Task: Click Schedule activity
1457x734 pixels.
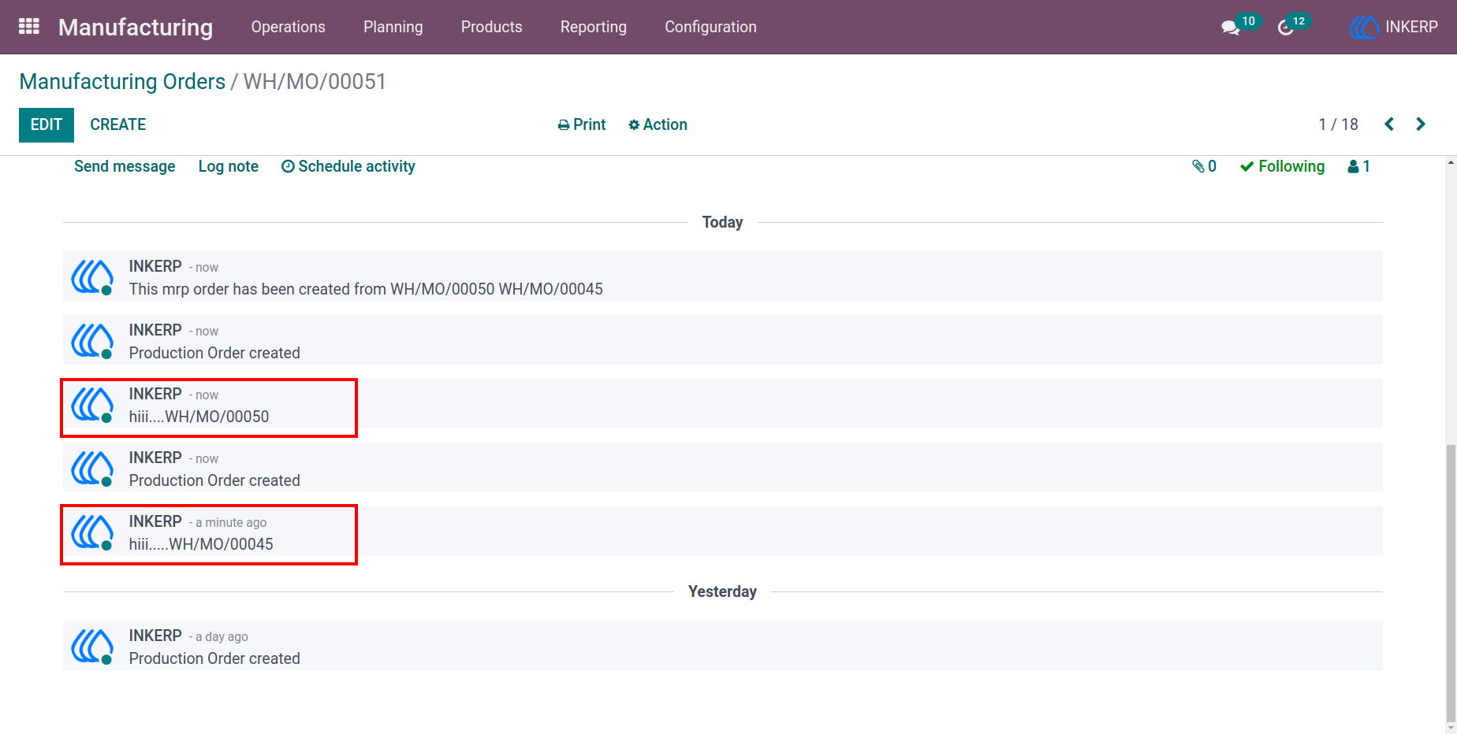Action: (348, 166)
